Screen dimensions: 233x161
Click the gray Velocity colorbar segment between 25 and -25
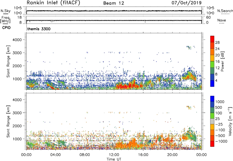[x=212, y=121]
